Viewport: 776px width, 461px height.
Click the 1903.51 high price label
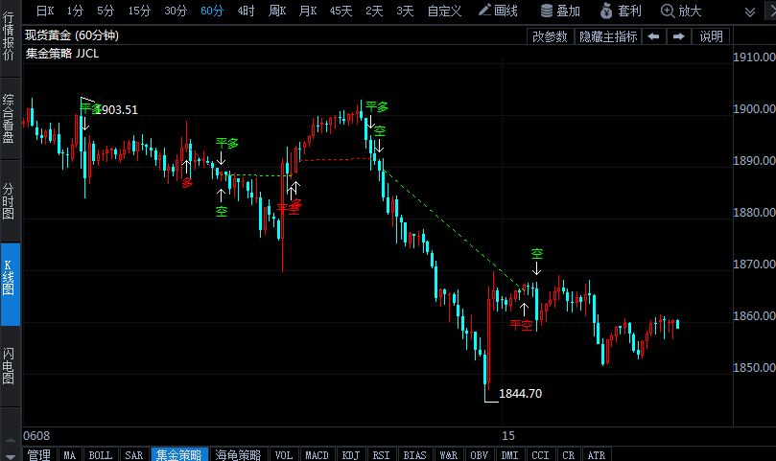(x=116, y=110)
